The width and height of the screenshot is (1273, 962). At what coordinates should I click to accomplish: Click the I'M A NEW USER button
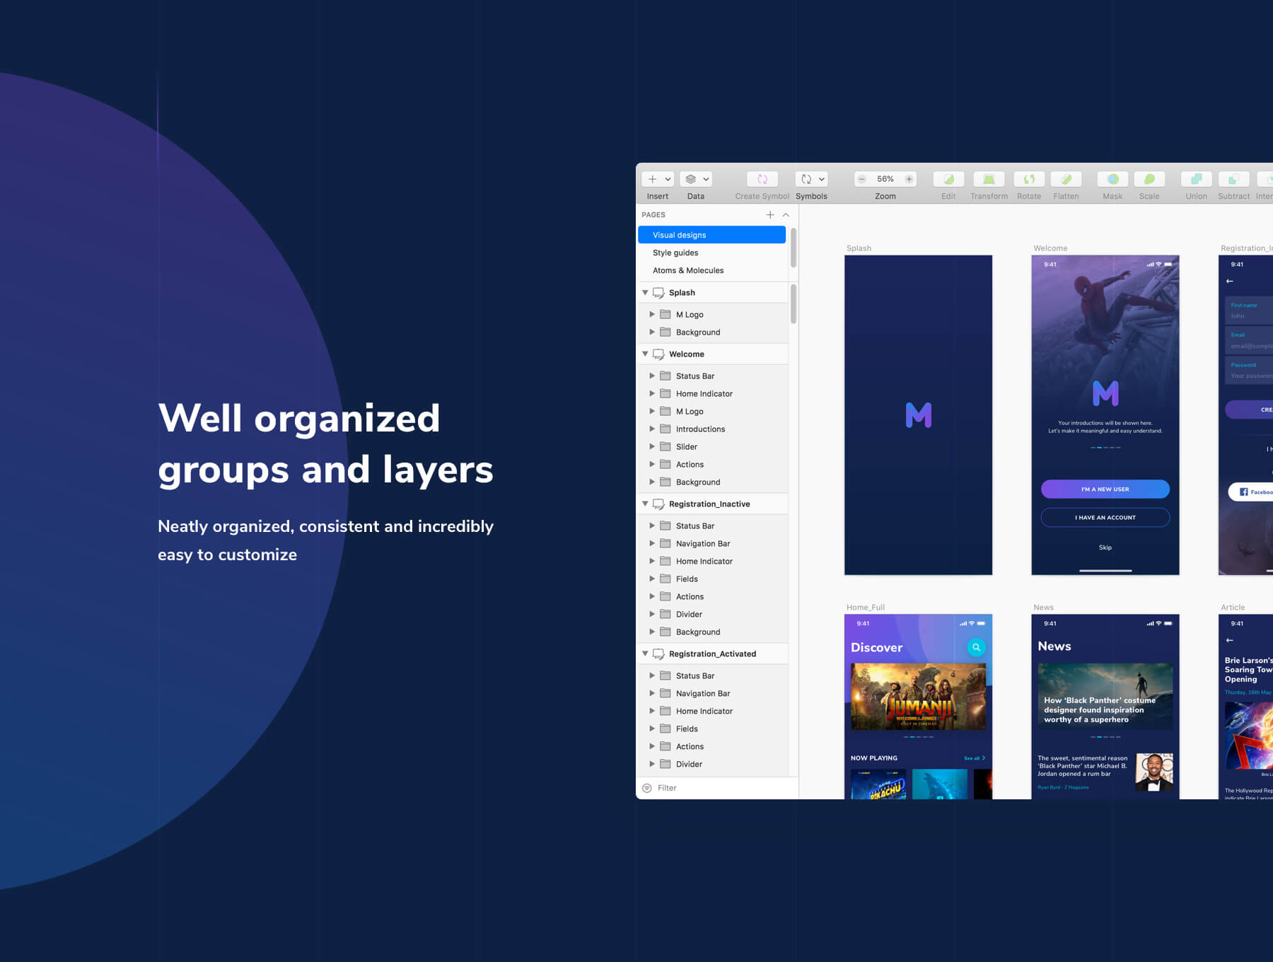[1105, 489]
